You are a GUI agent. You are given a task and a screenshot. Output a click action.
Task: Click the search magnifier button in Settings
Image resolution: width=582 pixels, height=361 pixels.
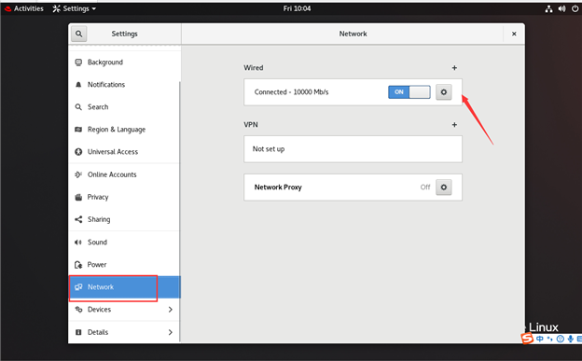tap(78, 34)
